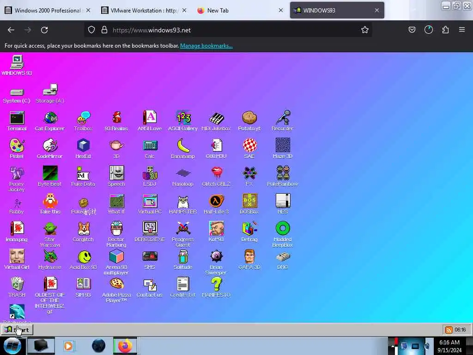This screenshot has height=355, width=473.
Task: Open HexEd icon
Action: (x=83, y=148)
